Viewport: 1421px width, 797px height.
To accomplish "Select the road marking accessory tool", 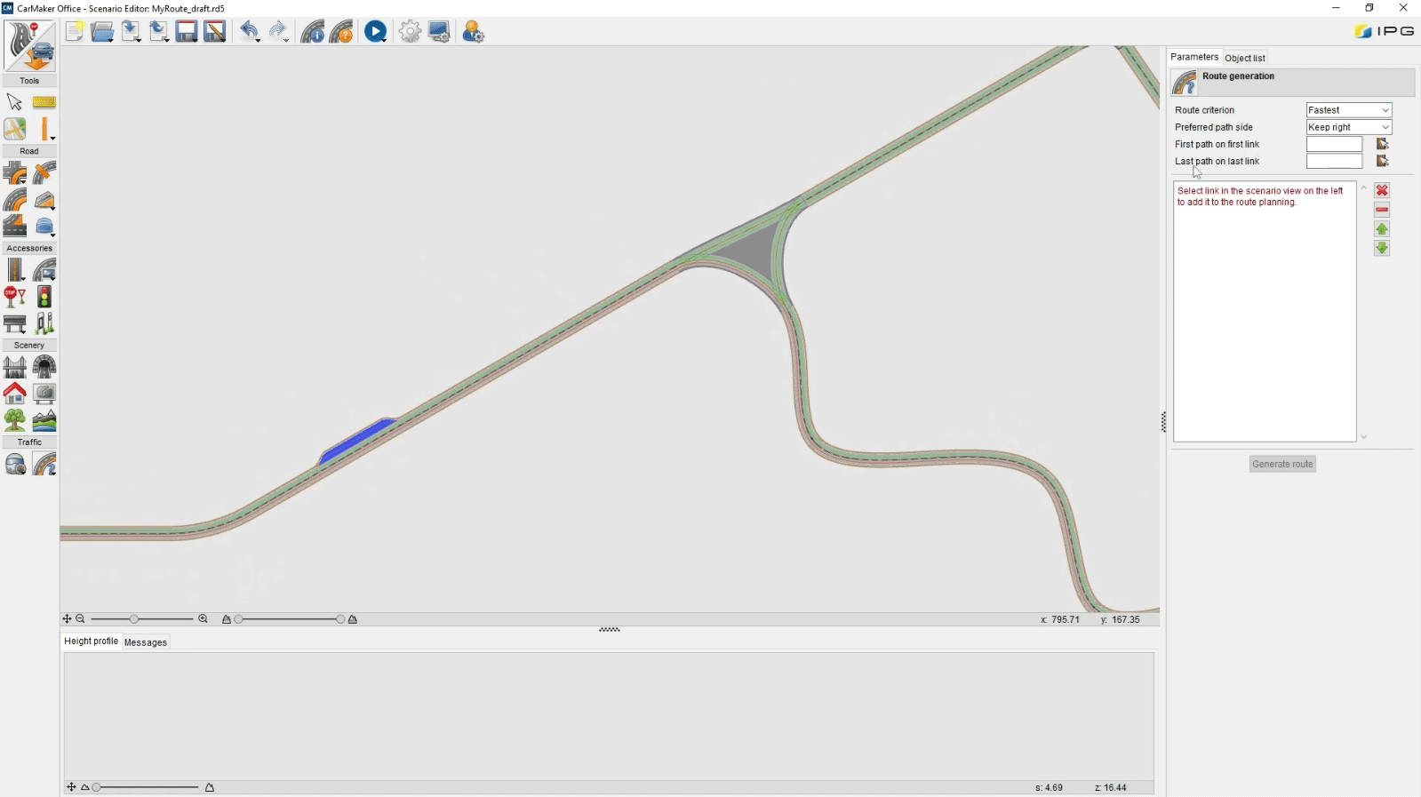I will pos(15,269).
